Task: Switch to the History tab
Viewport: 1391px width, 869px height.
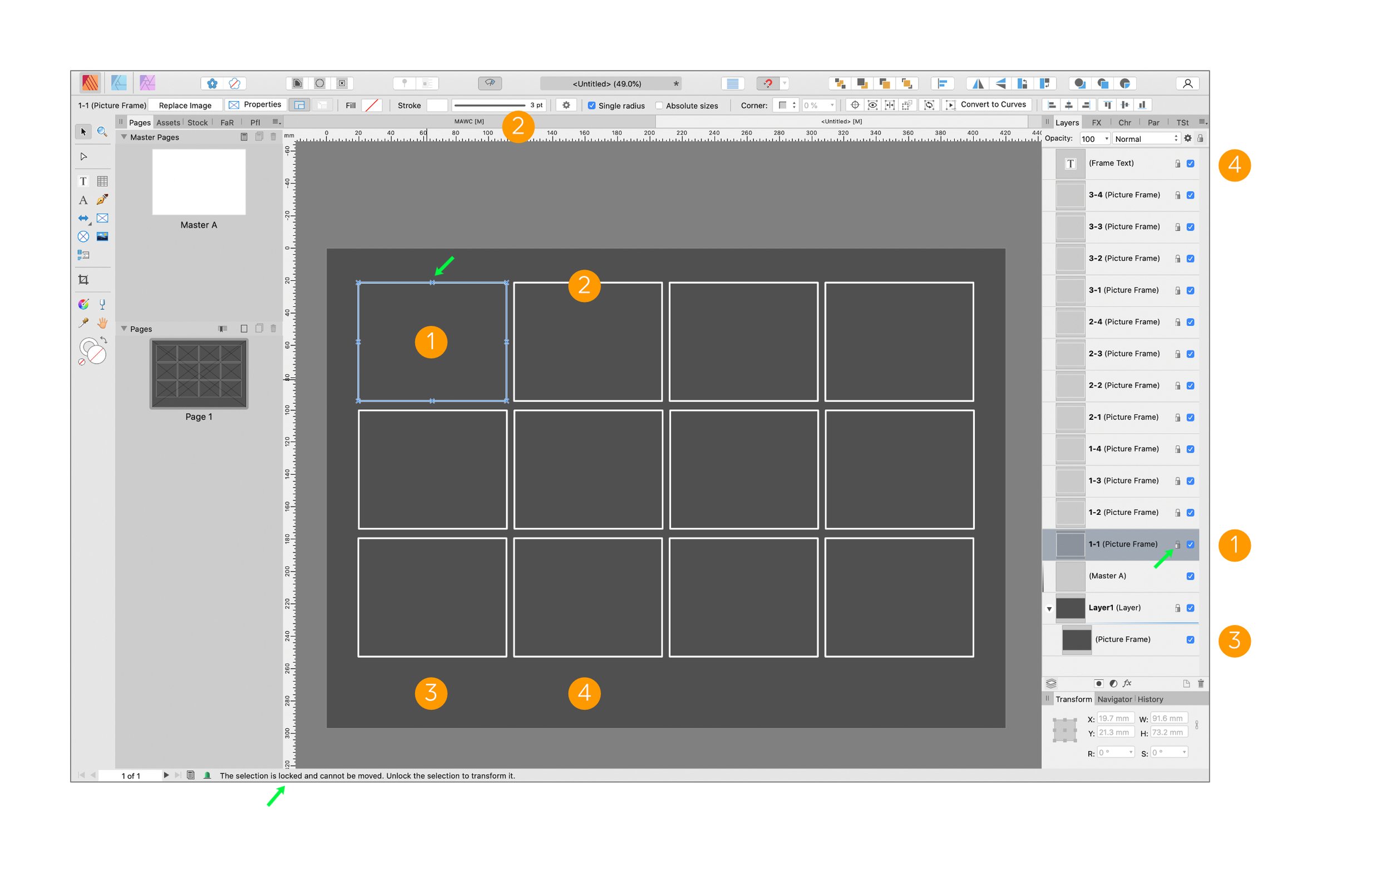Action: [x=1150, y=699]
